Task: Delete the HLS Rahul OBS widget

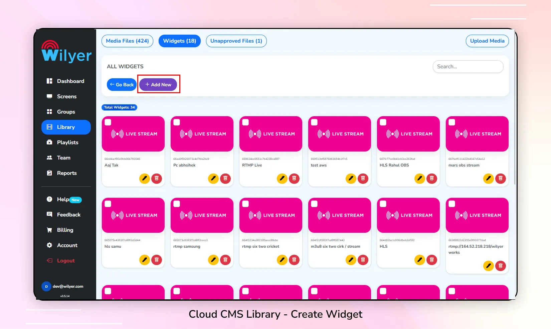Action: coord(432,178)
